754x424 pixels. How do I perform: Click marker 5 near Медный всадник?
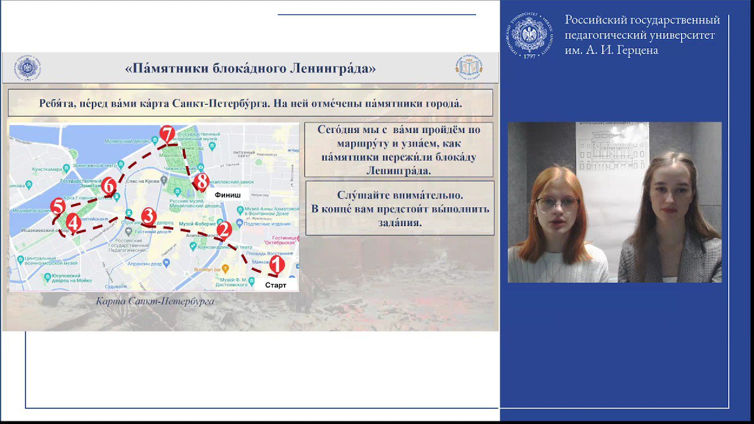[58, 207]
